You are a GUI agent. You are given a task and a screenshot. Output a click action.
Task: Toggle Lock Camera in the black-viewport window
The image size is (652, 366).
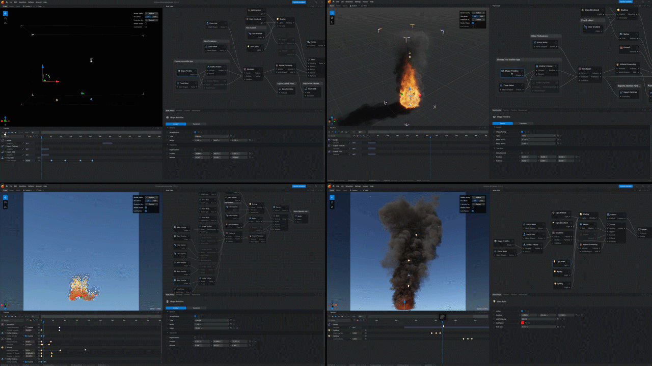tap(146, 27)
